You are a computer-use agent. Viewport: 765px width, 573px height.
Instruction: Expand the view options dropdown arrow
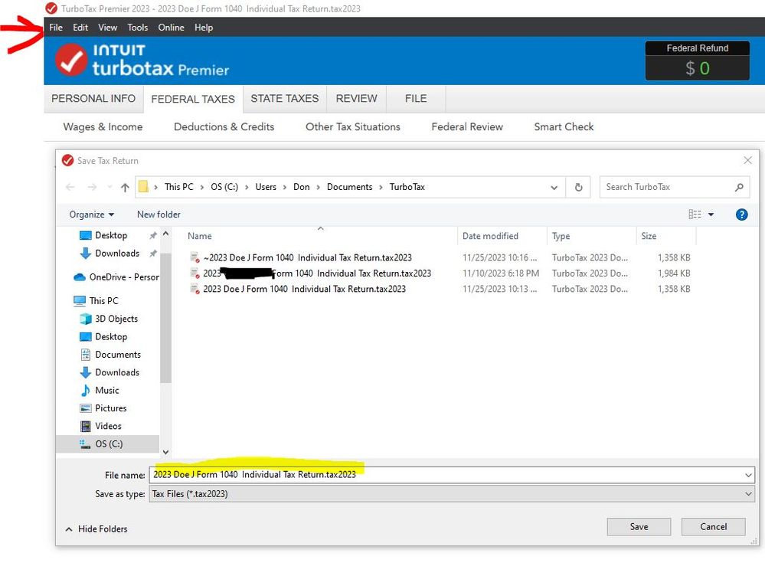[x=711, y=214]
